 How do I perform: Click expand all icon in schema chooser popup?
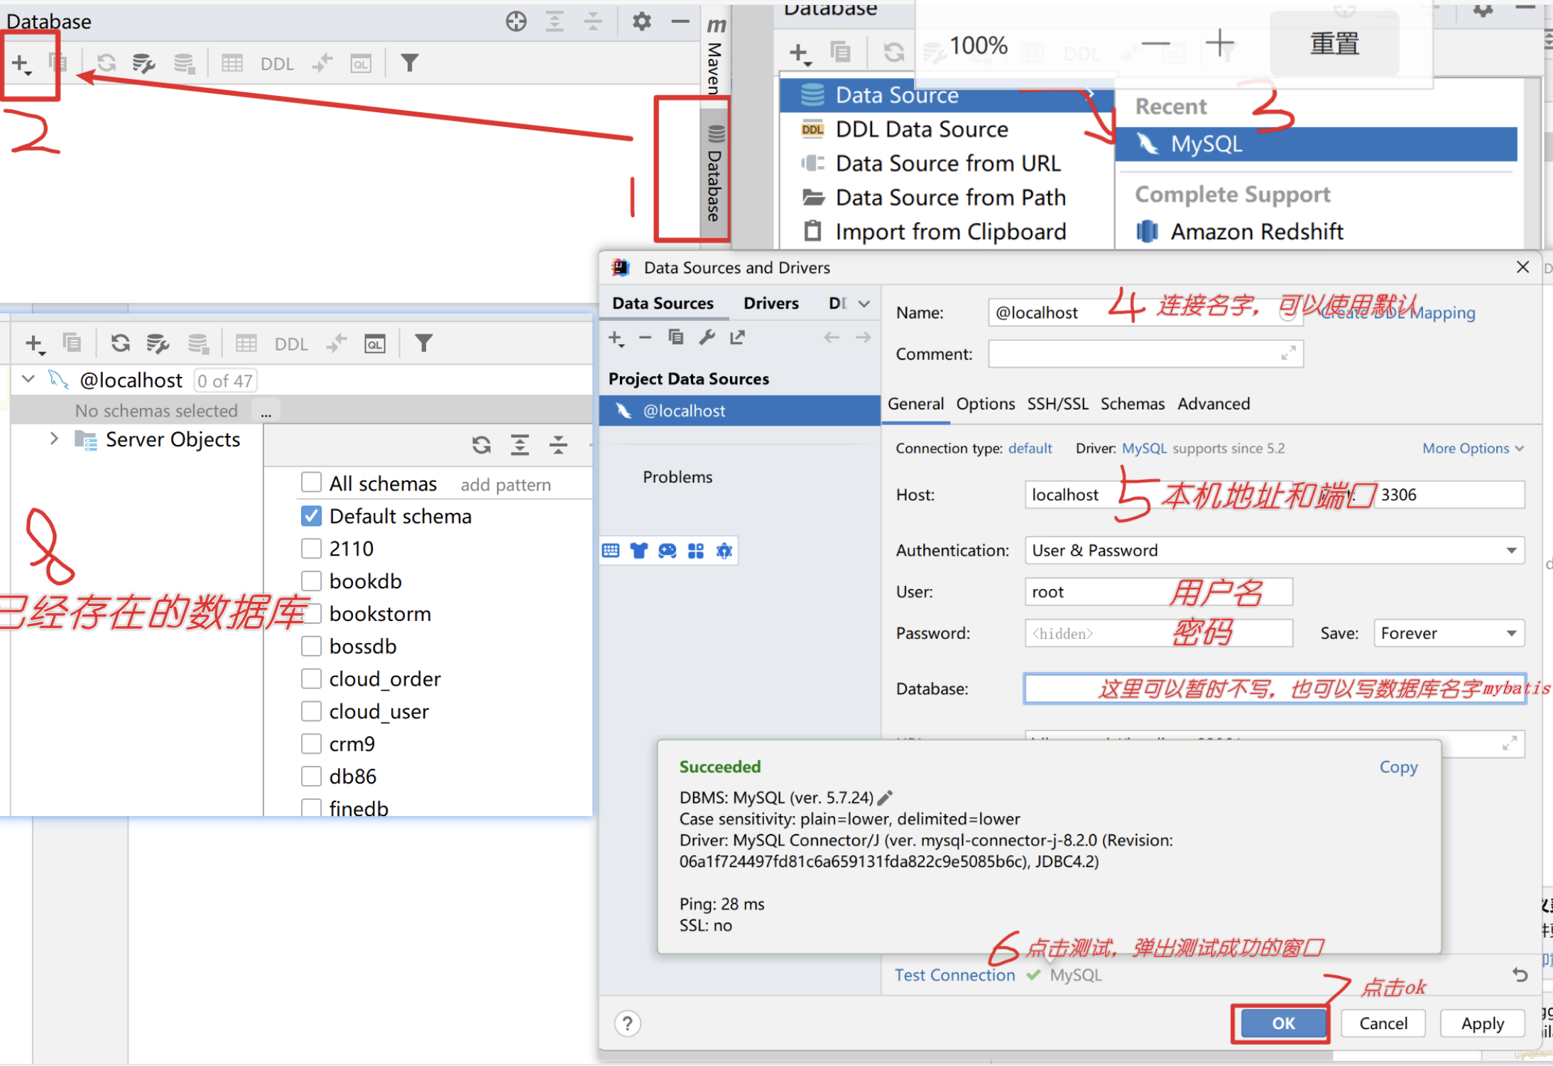point(520,445)
